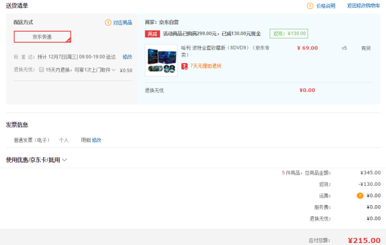Select 京东快递 delivery option
This screenshot has height=245, width=386.
[42, 37]
